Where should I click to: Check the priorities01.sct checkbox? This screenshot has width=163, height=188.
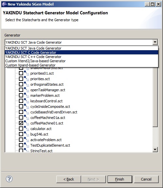[21, 73]
